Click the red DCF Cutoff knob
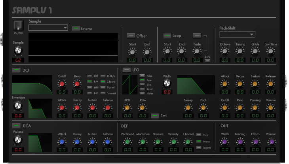The height and width of the screenshot is (164, 289). [x=62, y=84]
